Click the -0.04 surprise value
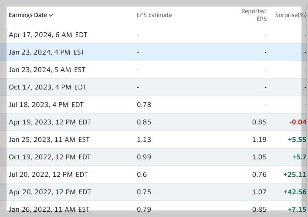This screenshot has height=217, width=308. point(298,122)
